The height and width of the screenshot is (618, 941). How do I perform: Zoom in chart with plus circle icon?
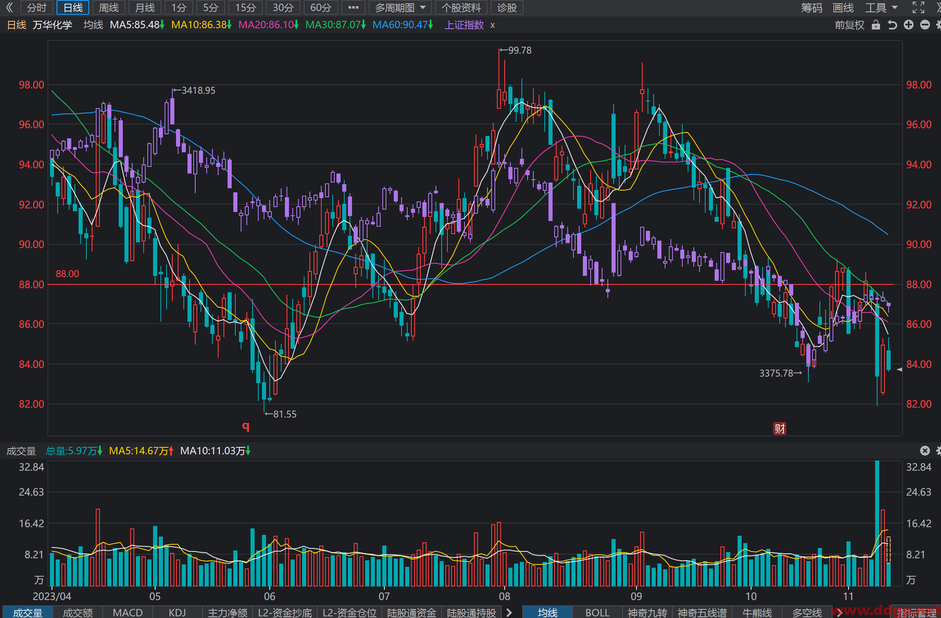[909, 25]
